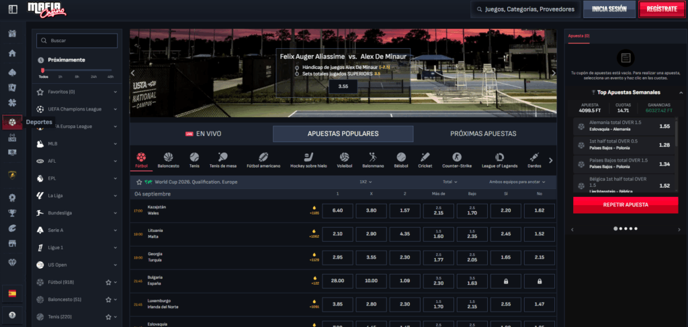Viewport: 688px width, 327px height.
Task: Open the Total market dropdown
Action: [450, 182]
